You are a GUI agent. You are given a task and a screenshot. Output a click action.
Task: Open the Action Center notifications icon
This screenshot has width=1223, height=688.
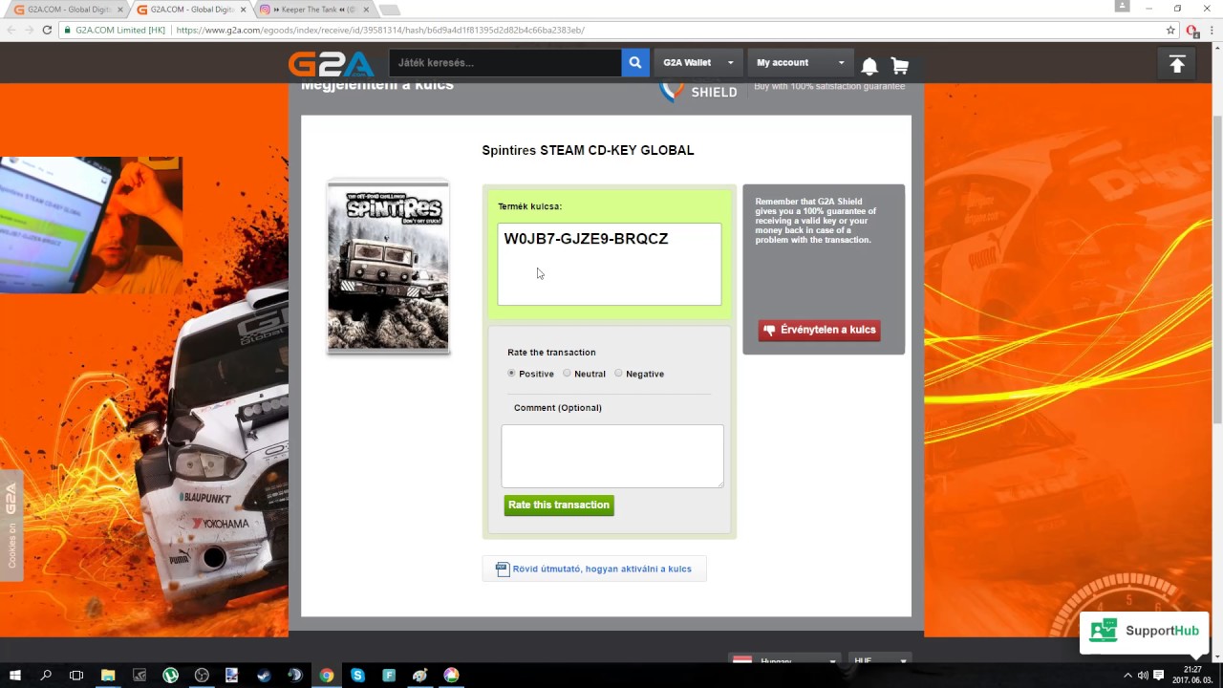tap(1159, 675)
